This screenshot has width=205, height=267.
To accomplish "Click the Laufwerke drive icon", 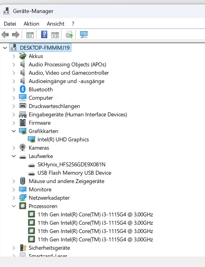I will pos(23,157).
